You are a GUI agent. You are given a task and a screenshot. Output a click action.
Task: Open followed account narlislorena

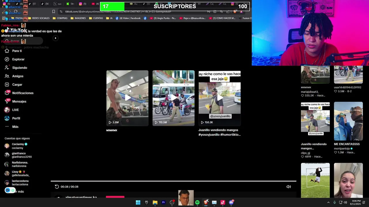16,164
